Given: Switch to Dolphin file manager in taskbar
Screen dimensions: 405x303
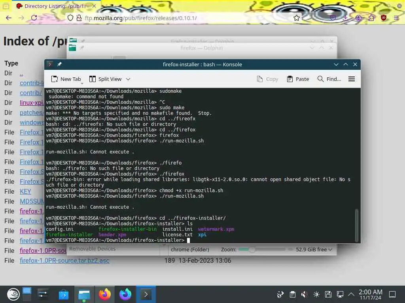Looking at the screenshot, I should tap(84, 294).
